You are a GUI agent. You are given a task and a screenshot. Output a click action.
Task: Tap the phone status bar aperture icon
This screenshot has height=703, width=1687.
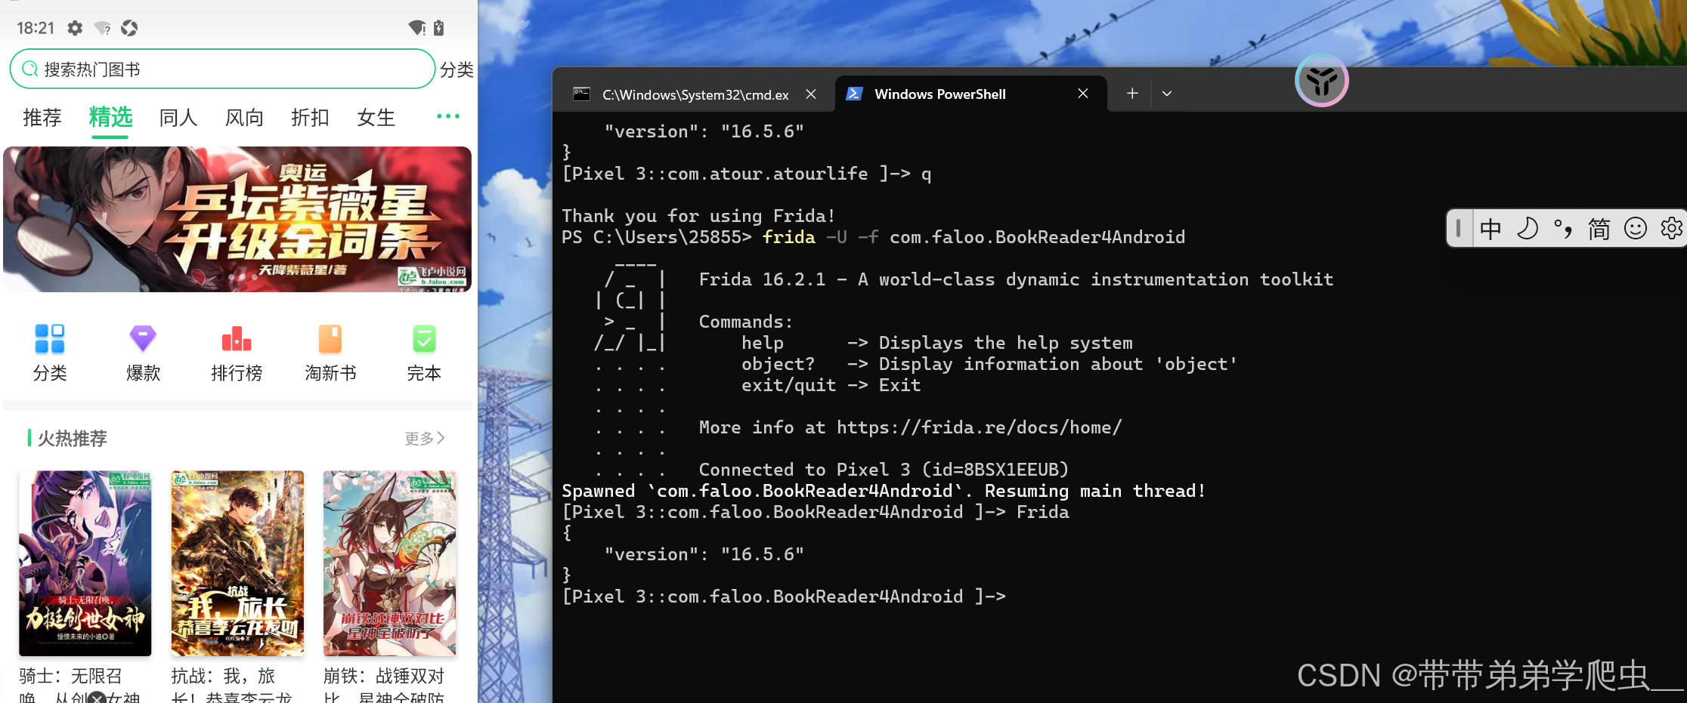pos(129,28)
